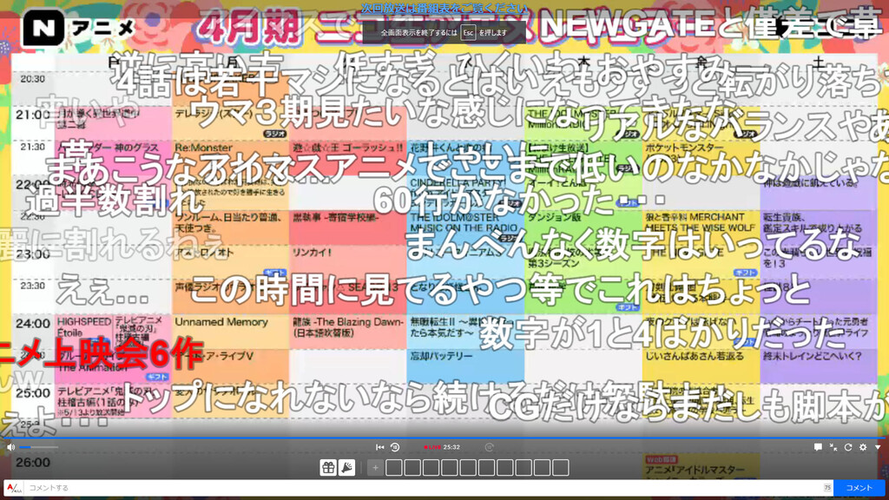The height and width of the screenshot is (500, 889).
Task: Open the party popper icon
Action: click(x=347, y=468)
